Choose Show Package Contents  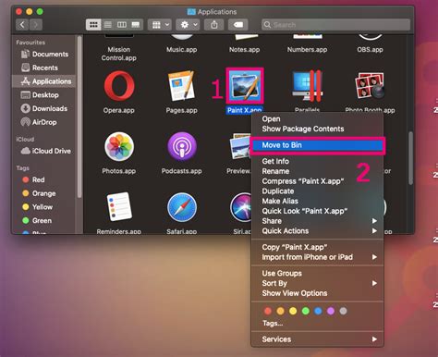[x=317, y=129]
